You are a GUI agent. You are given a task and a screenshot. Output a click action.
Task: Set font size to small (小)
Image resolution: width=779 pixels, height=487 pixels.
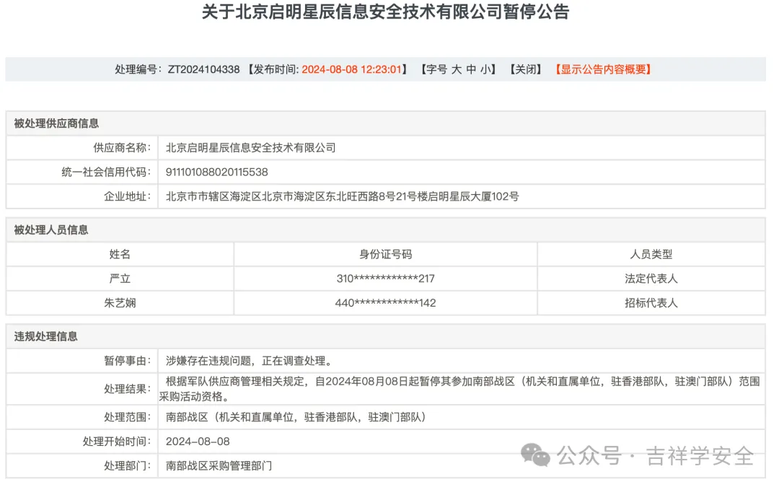click(x=485, y=69)
